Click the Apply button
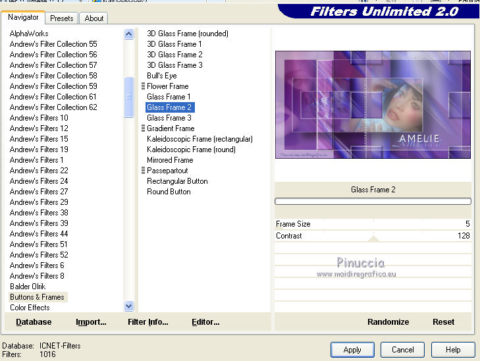The image size is (480, 361). click(x=352, y=350)
